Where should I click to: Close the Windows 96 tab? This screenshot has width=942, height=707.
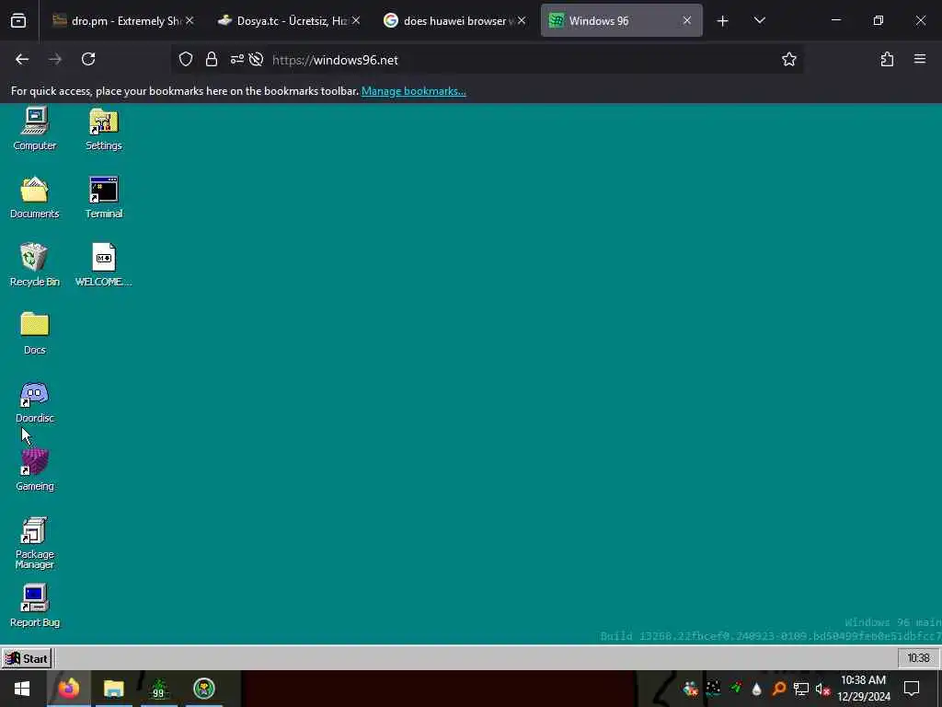[686, 20]
